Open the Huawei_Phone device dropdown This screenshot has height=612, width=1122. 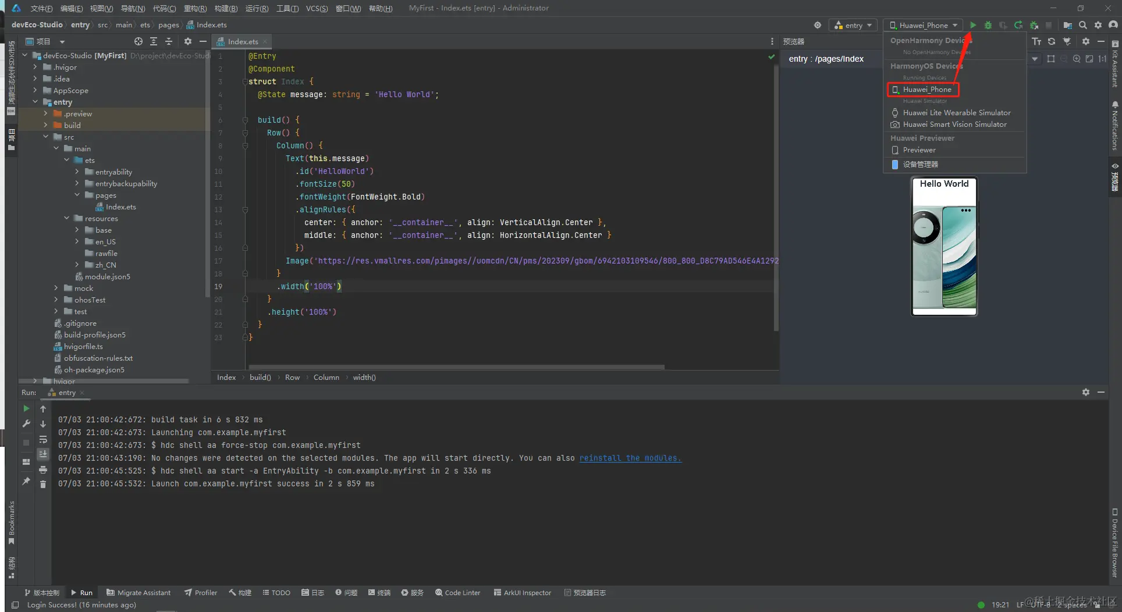click(x=923, y=25)
